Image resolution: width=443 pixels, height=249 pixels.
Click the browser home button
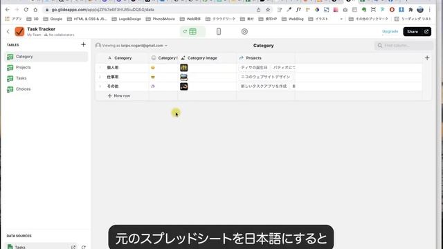point(35,10)
